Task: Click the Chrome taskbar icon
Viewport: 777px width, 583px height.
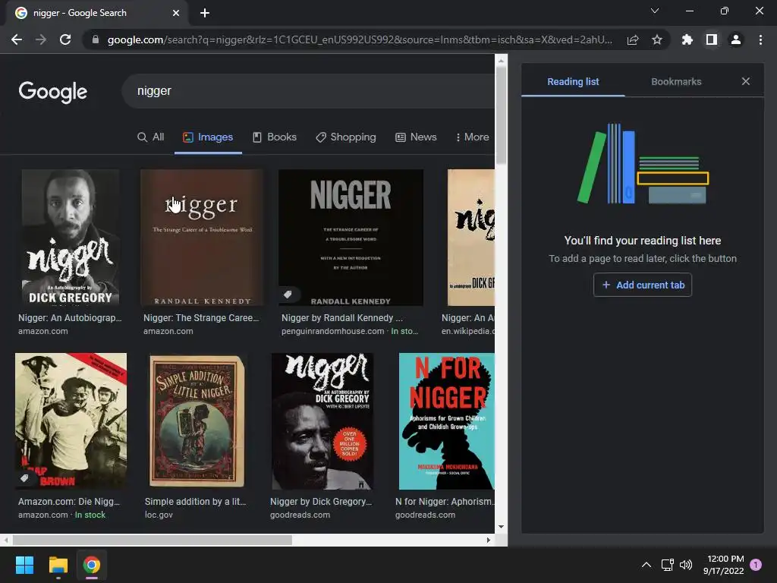Action: tap(92, 565)
